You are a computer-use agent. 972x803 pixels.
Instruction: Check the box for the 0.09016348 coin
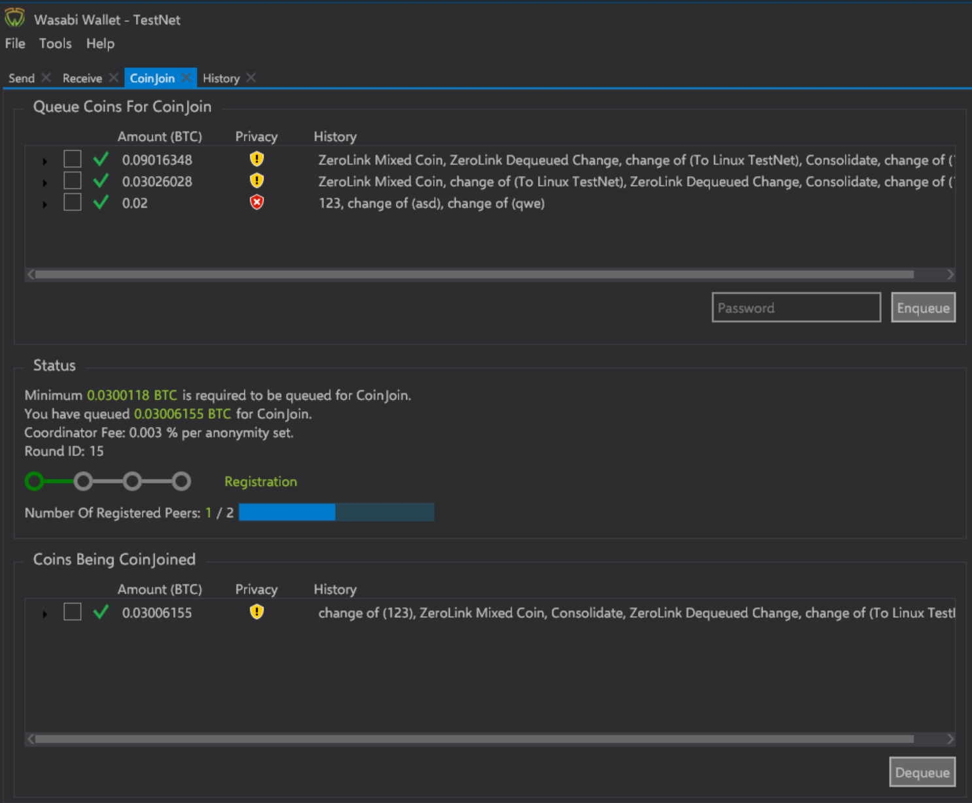coord(73,159)
